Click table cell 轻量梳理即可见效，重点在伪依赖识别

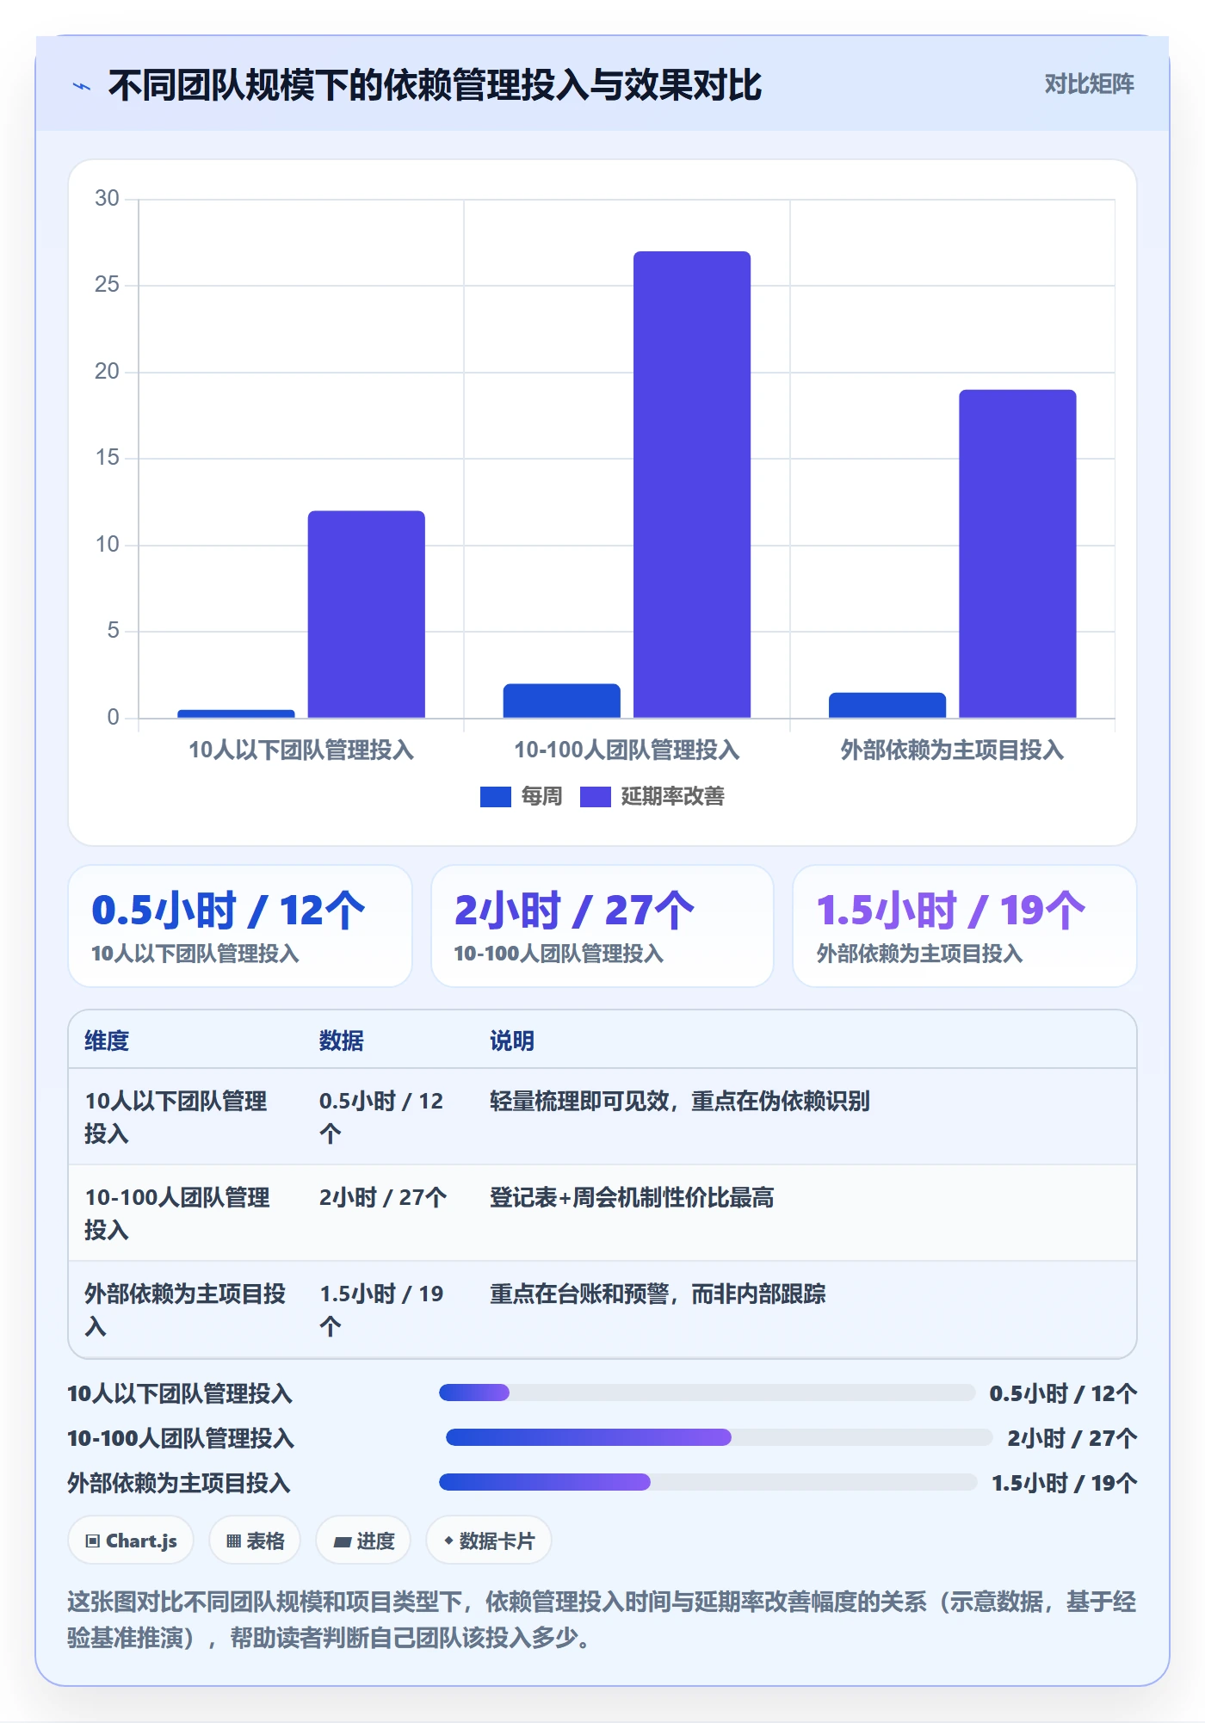(x=680, y=1101)
